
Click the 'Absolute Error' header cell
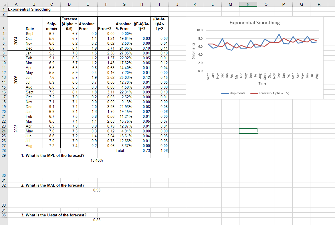(x=88, y=24)
